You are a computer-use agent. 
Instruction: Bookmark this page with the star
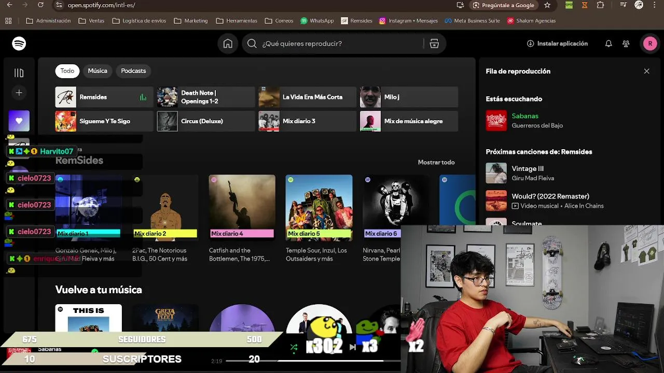pos(547,5)
